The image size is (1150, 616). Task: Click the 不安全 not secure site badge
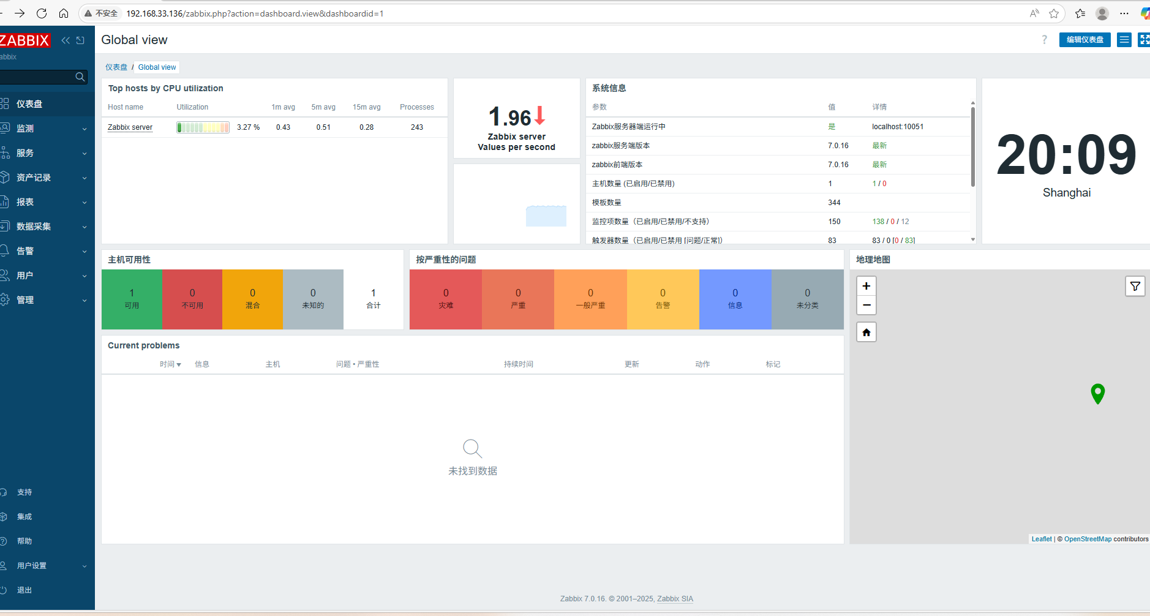[101, 13]
